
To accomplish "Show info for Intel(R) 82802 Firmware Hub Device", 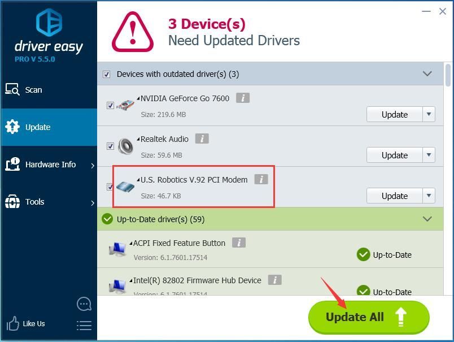I will pyautogui.click(x=275, y=280).
